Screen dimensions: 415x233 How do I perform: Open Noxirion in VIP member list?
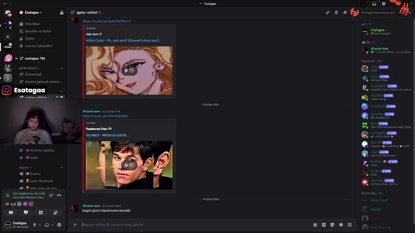click(x=386, y=50)
